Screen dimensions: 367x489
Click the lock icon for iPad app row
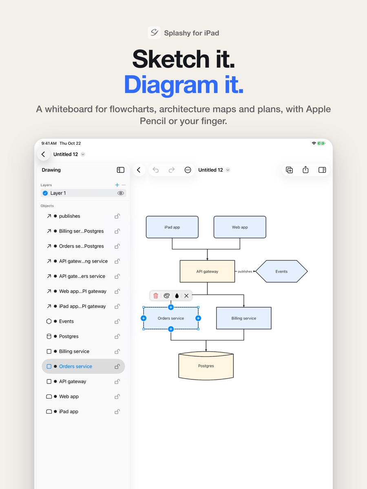(117, 412)
